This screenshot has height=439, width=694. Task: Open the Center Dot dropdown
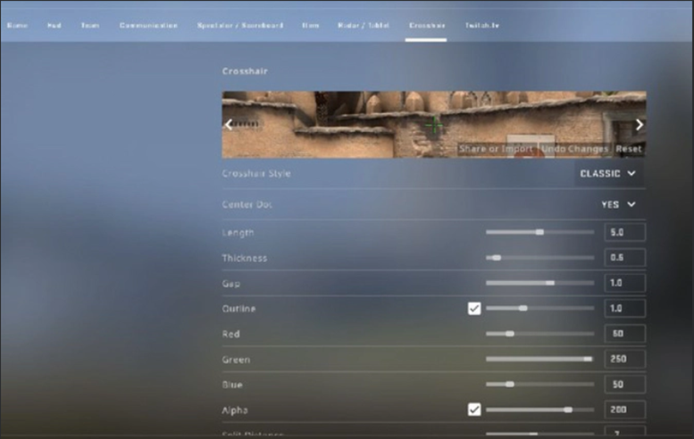pyautogui.click(x=619, y=204)
